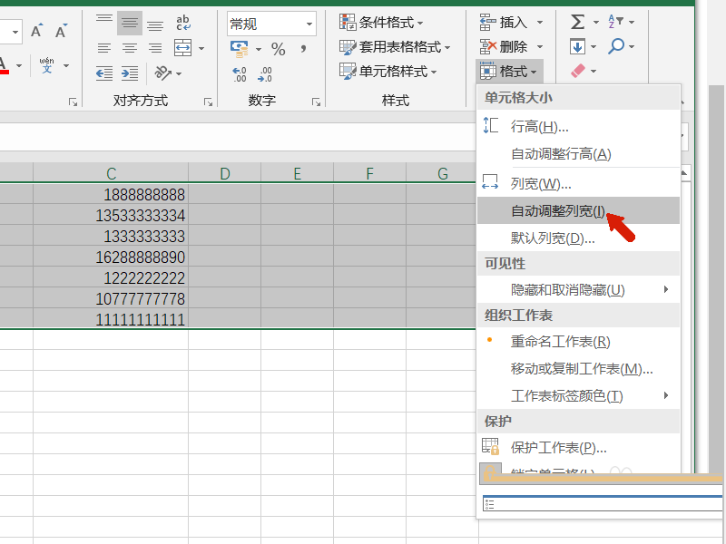Open alignment settings dialog launcher
Screen dimensions: 726x544
208,102
